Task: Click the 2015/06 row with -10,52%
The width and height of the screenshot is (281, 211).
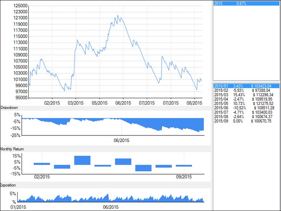Action: [x=246, y=108]
